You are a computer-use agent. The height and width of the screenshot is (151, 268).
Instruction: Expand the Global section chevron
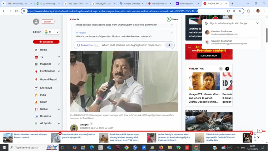tap(59, 109)
